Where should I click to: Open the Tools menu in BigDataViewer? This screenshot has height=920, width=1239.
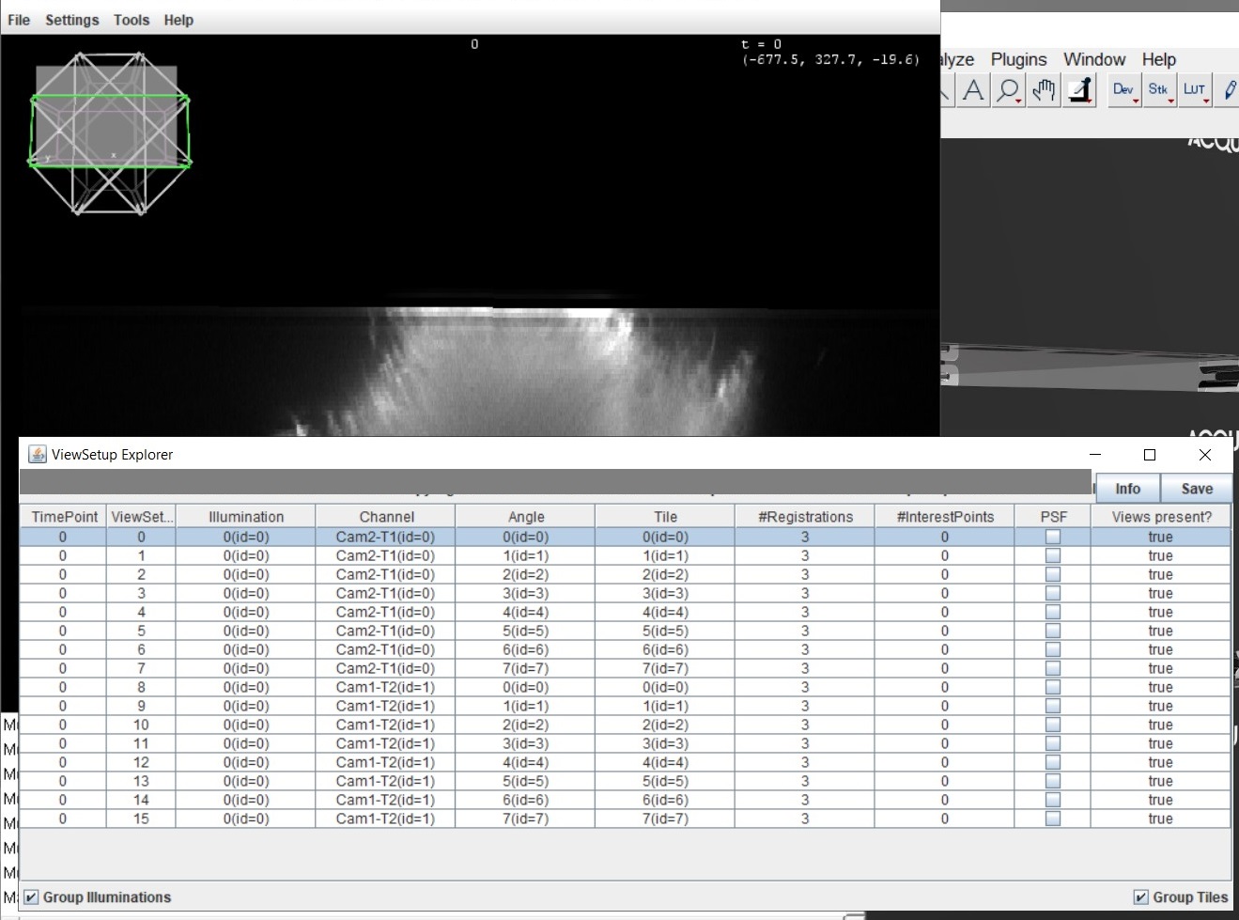(x=131, y=19)
